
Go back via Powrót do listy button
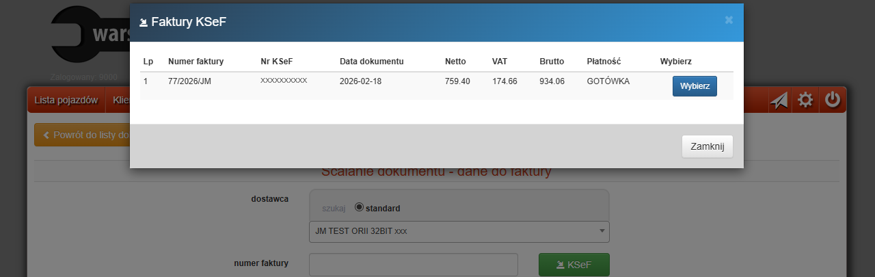(x=82, y=135)
